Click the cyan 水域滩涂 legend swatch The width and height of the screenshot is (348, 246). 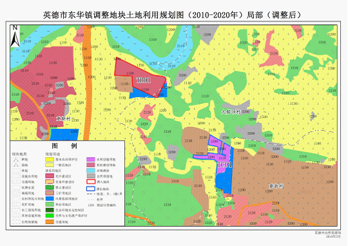tap(91, 171)
